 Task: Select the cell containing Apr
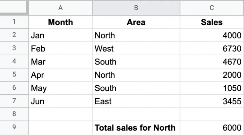61,75
